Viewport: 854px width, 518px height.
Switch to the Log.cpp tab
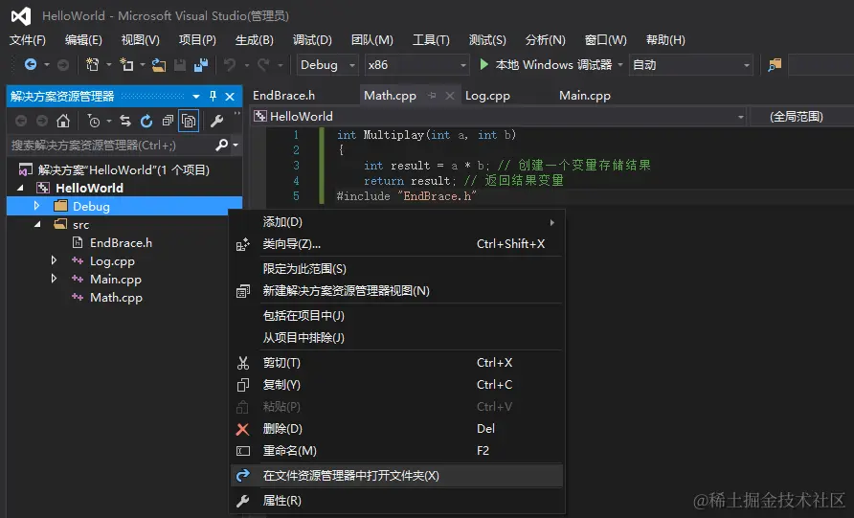(487, 96)
